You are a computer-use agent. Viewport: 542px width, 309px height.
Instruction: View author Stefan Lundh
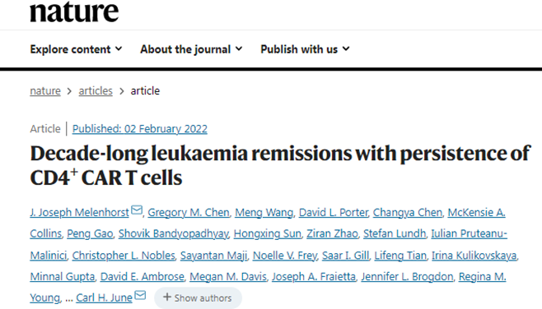click(395, 234)
